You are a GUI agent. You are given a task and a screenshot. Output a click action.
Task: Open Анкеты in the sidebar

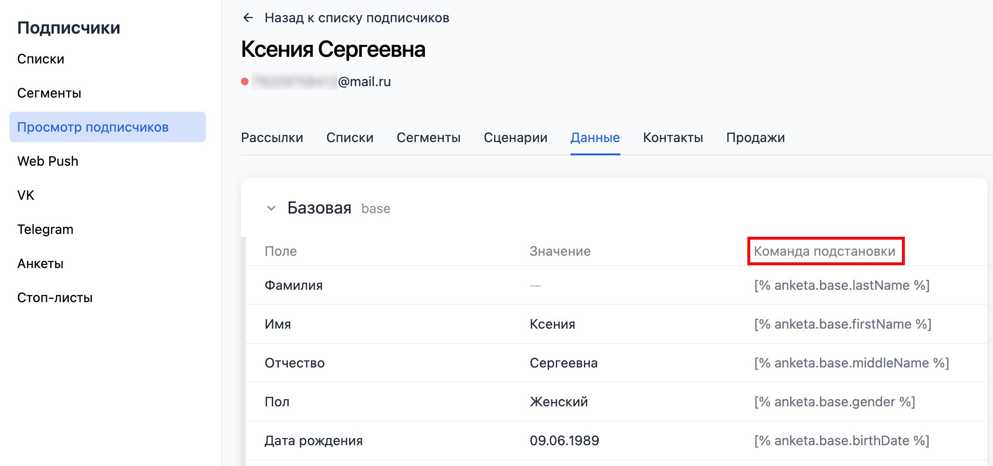[40, 264]
